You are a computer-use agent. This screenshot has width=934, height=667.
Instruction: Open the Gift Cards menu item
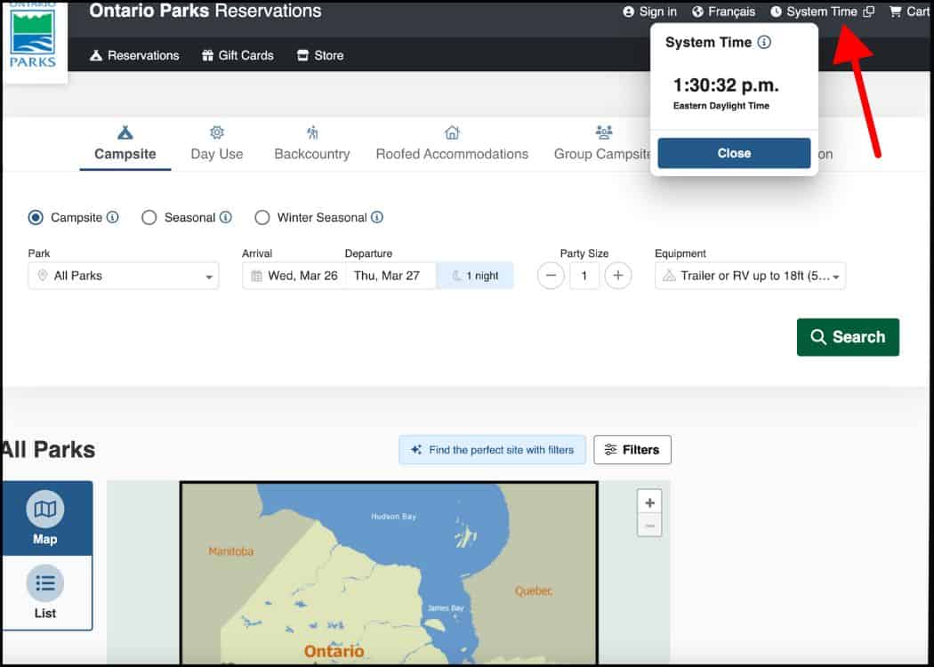(238, 55)
